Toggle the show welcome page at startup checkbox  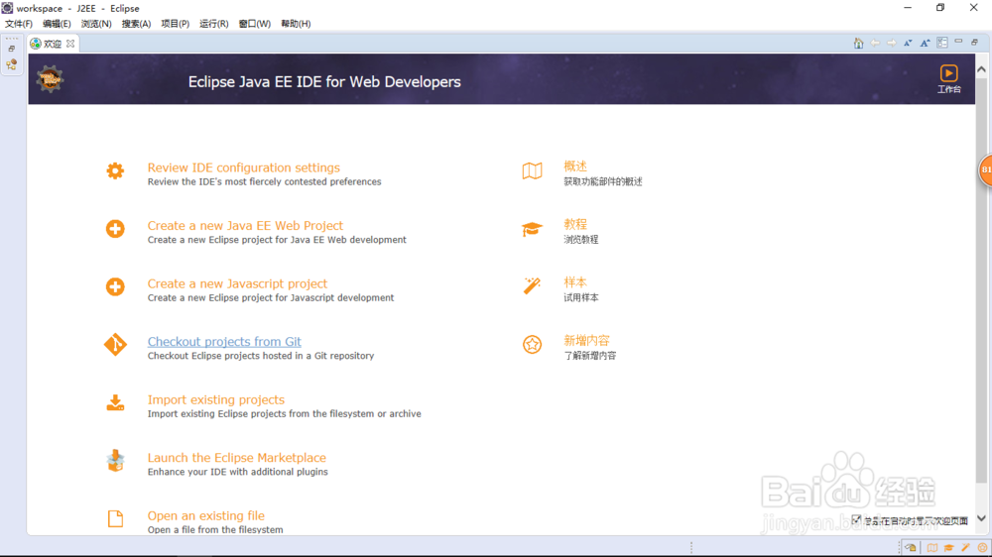click(x=856, y=519)
